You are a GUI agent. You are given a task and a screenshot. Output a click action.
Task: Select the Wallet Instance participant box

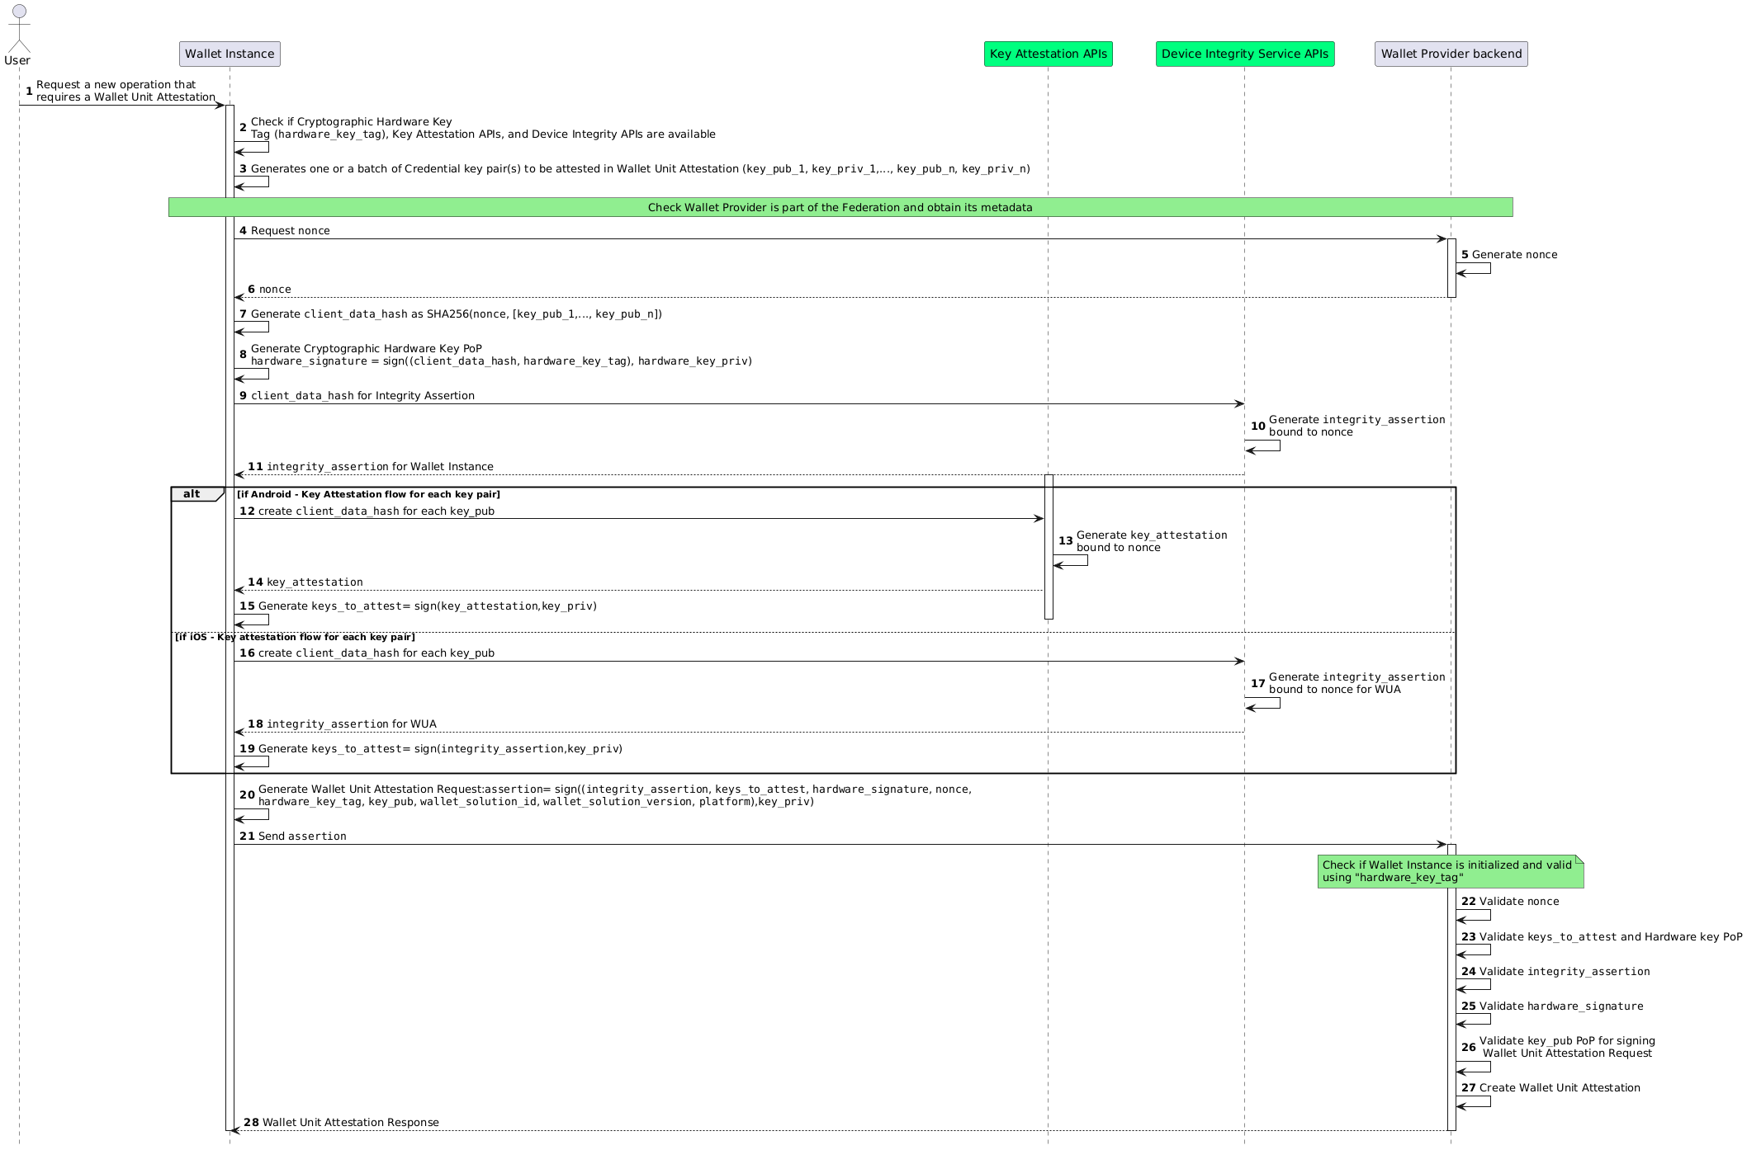click(x=230, y=54)
